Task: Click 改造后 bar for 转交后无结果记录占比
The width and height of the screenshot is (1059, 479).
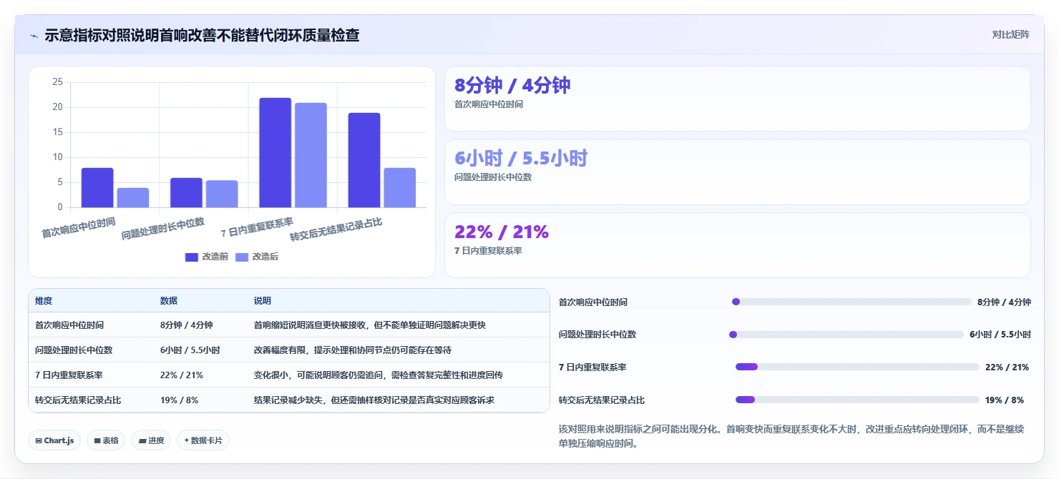Action: [400, 188]
